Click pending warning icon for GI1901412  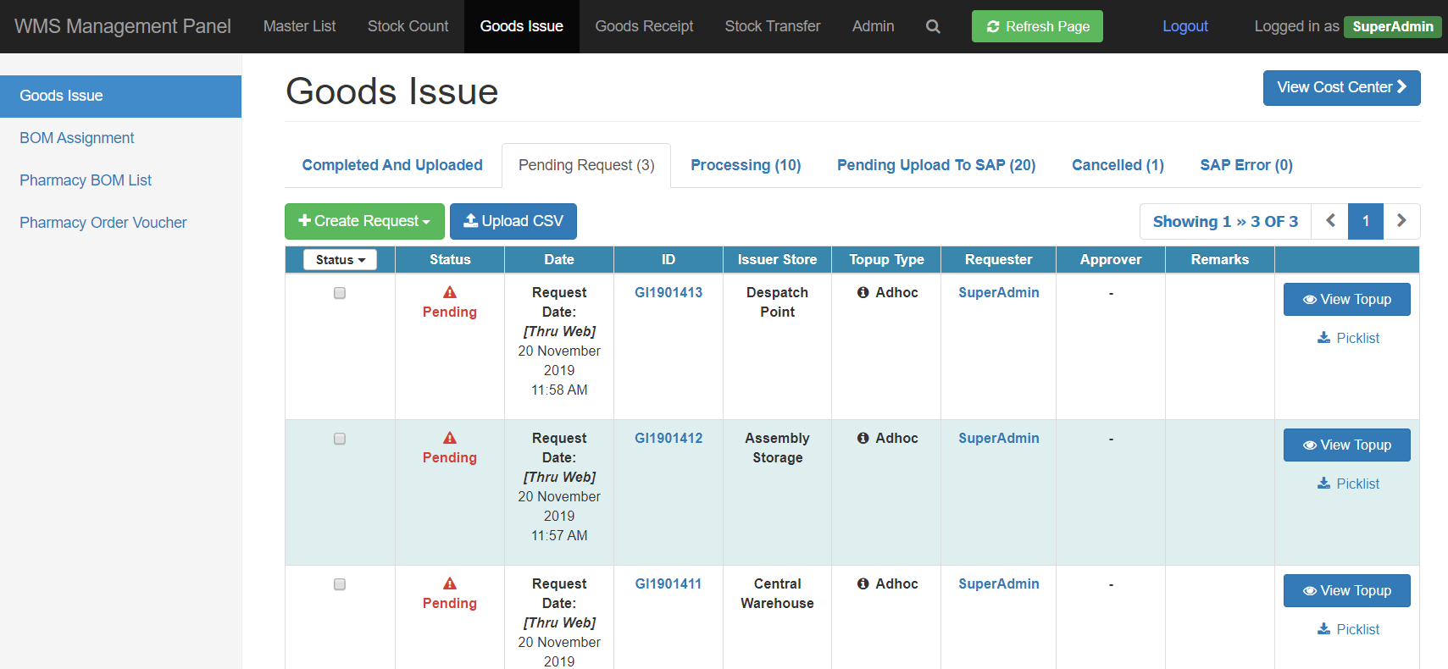tap(450, 438)
